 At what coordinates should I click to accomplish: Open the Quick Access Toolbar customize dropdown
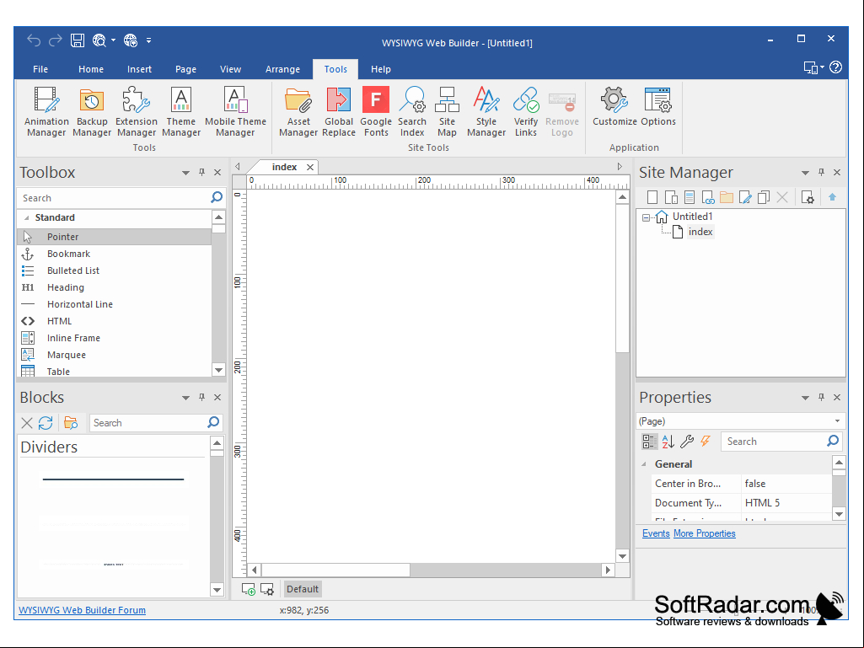148,40
